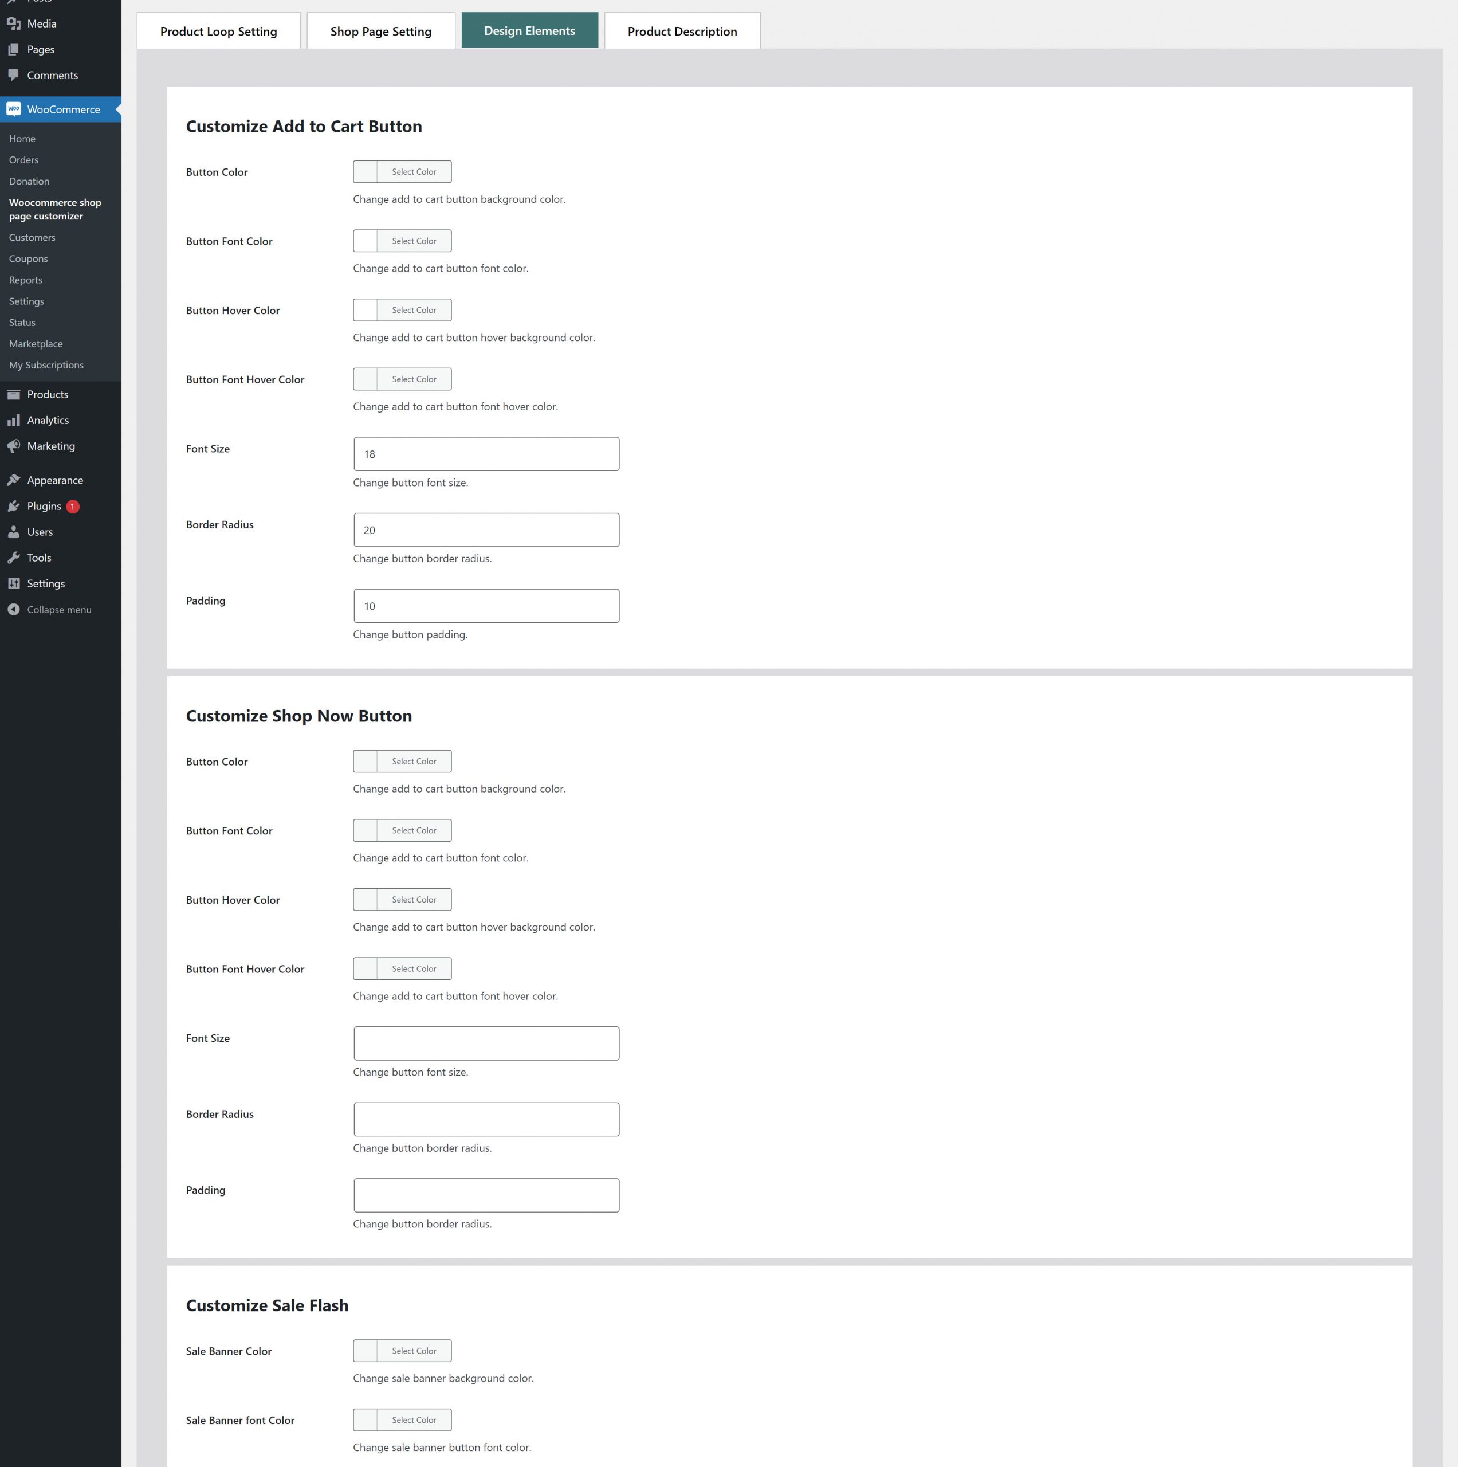Focus Shop Now Font Size empty field
The image size is (1458, 1467).
[x=486, y=1044]
